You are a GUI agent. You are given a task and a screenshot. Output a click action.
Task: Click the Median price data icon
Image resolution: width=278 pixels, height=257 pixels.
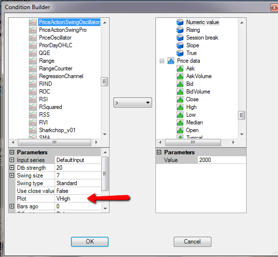point(180,122)
